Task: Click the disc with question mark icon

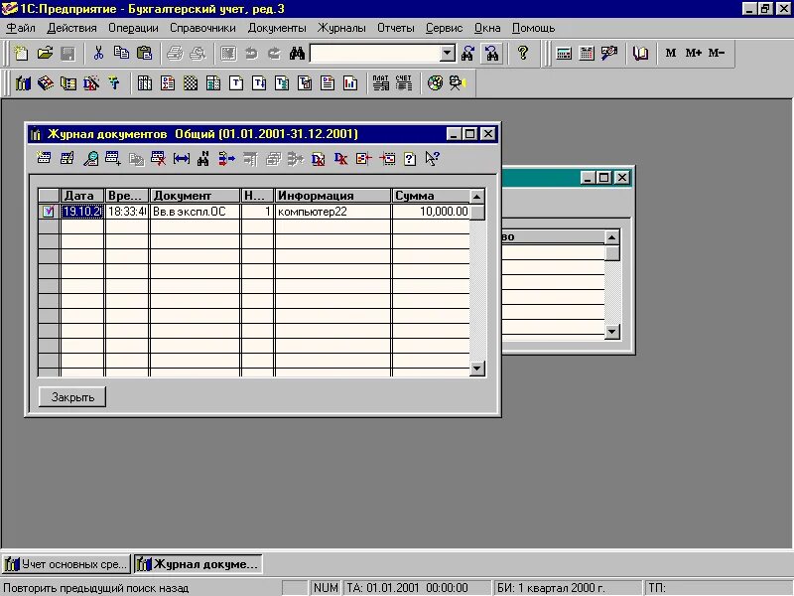Action: tap(435, 83)
